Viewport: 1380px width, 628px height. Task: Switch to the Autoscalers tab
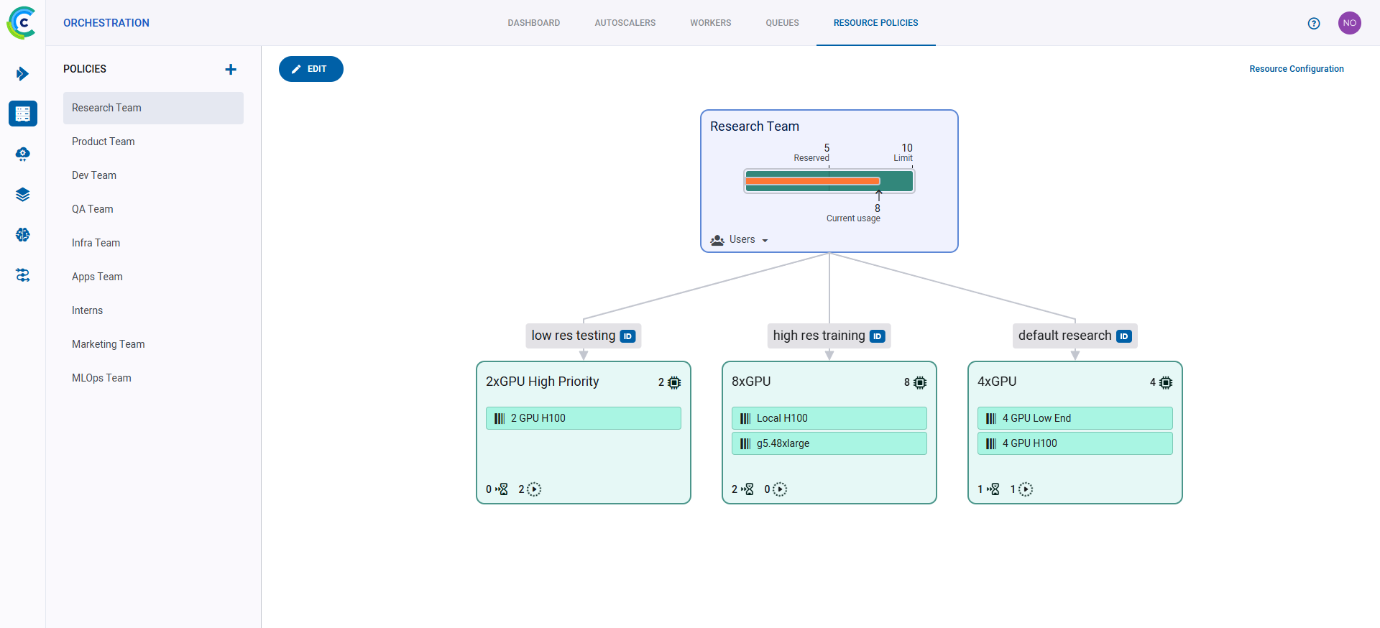click(625, 23)
